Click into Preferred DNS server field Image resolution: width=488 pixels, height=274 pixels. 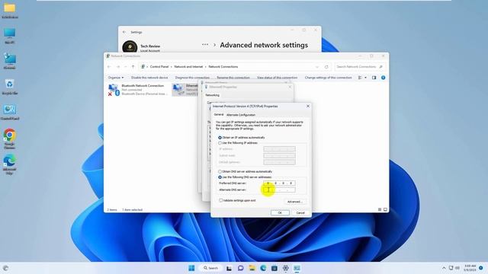pos(279,183)
